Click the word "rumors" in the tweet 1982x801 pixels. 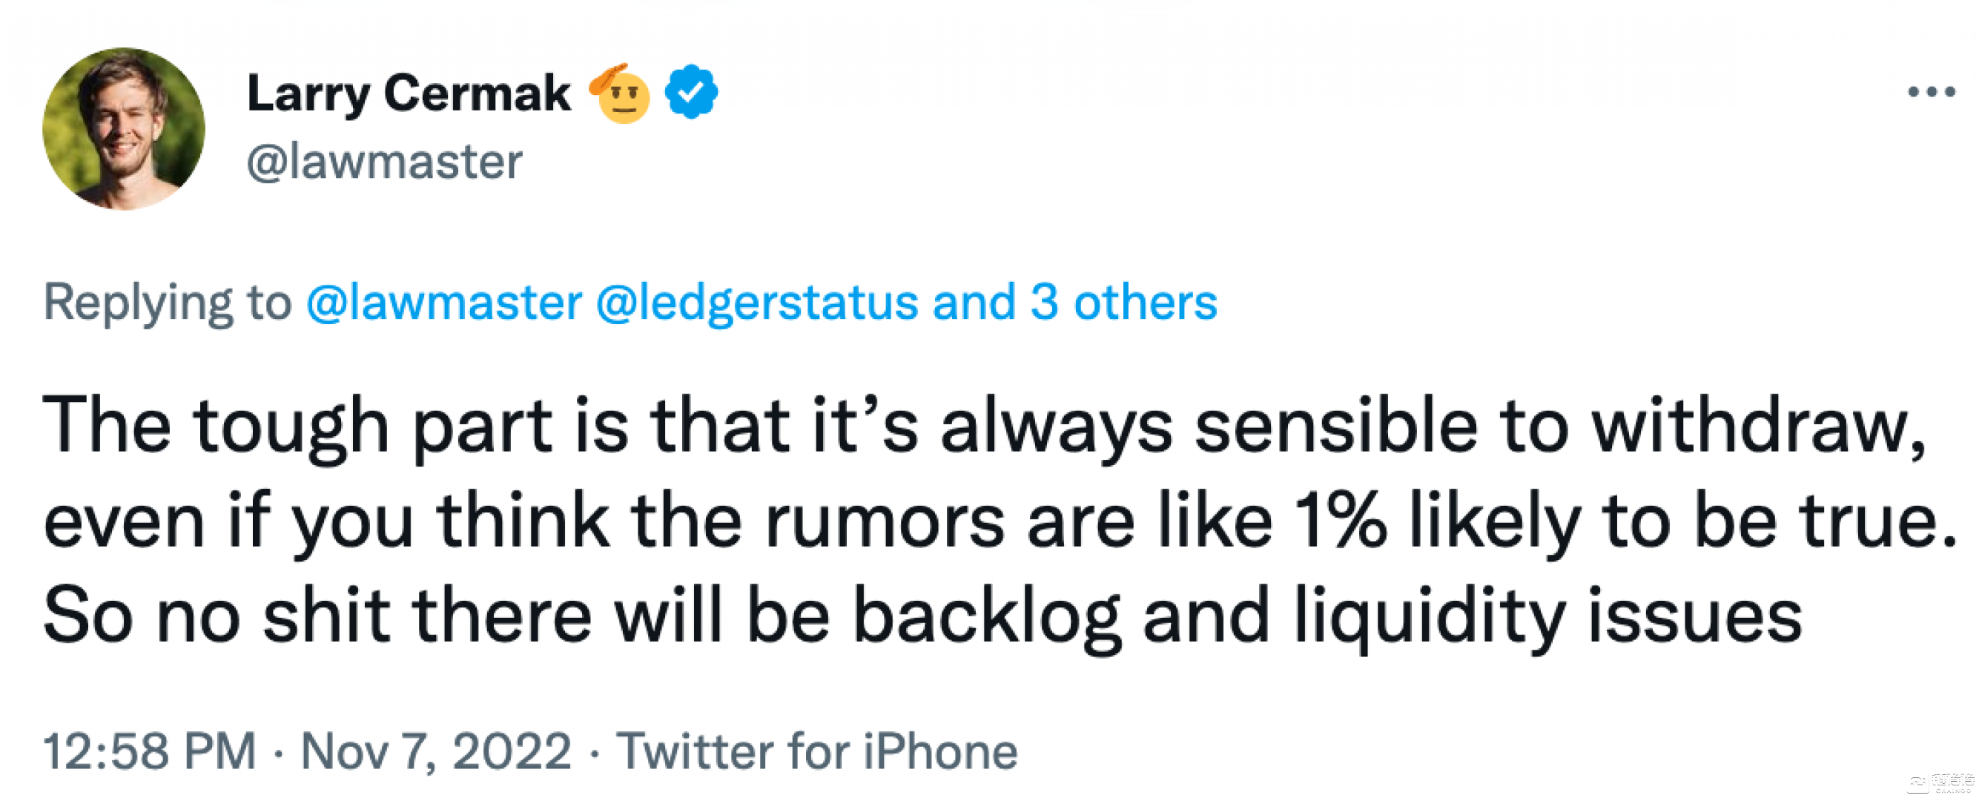884,521
